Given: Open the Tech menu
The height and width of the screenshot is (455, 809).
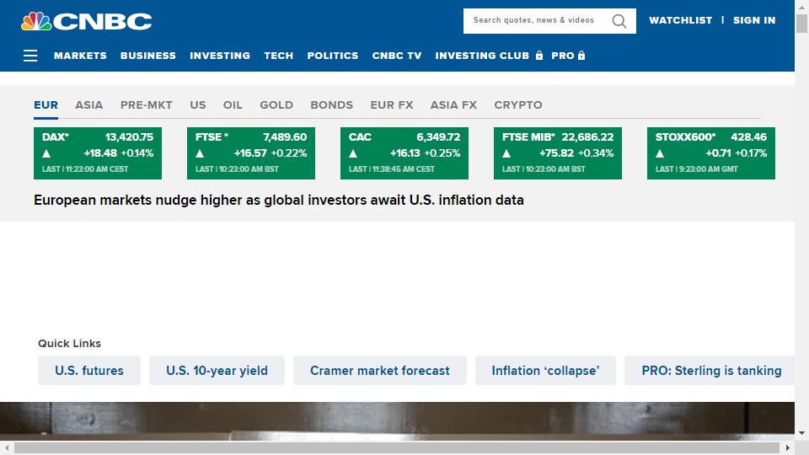Looking at the screenshot, I should [279, 56].
